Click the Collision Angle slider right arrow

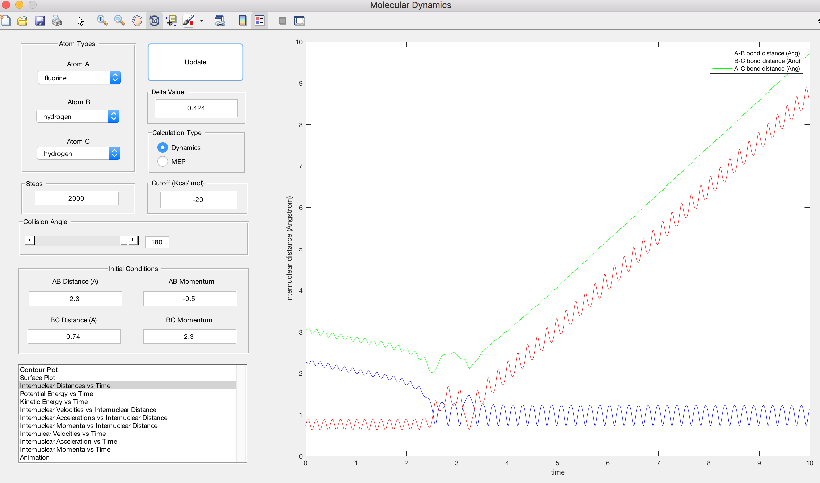pos(133,240)
